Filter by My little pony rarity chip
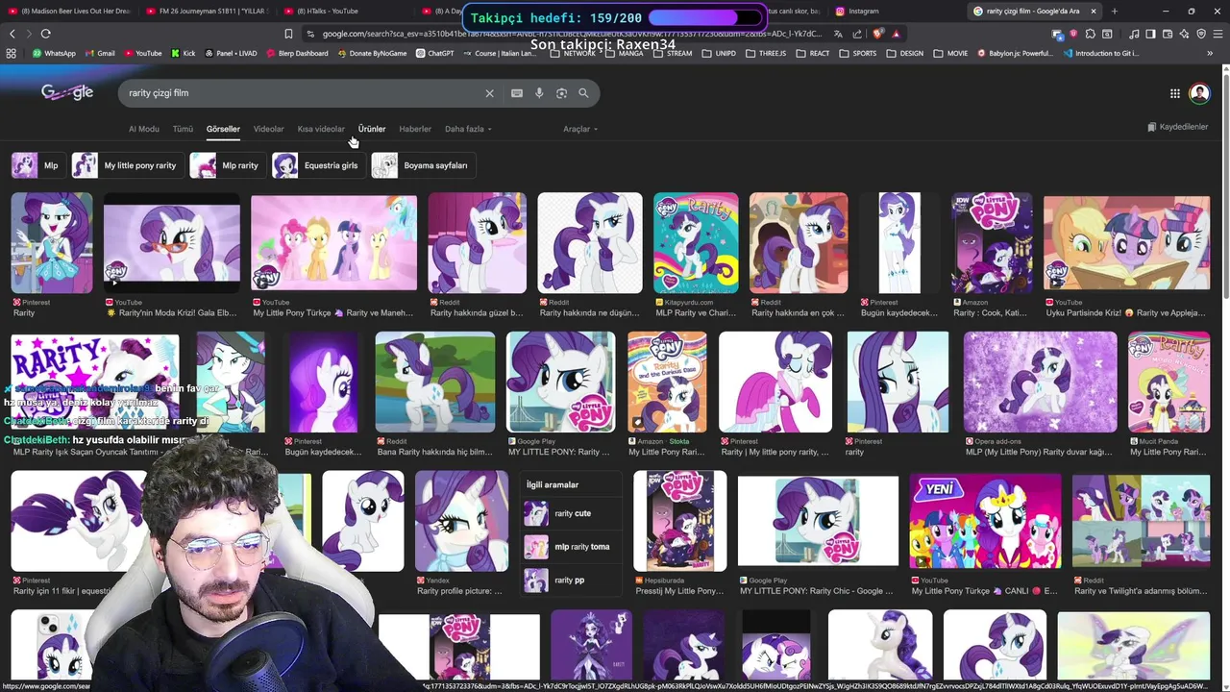Viewport: 1230px width, 692px height. click(127, 165)
